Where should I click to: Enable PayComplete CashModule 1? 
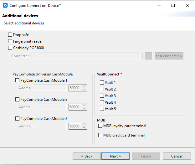17,80
